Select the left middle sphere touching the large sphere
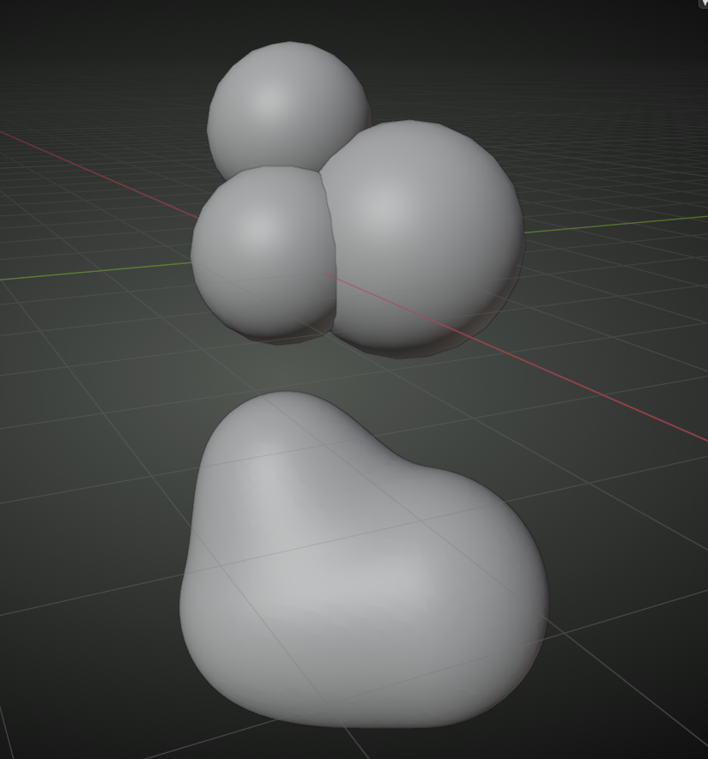Viewport: 708px width, 759px height. (x=262, y=254)
